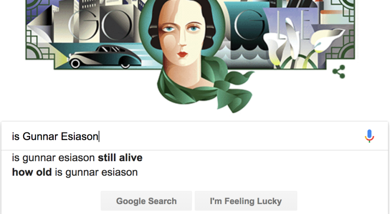Click the yellow headlight beam of the car

[61, 61]
